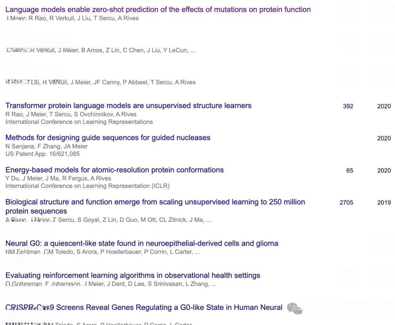This screenshot has height=325, width=395.
Task: Open 'Evaluating reinforcement learning algorithms' paper
Action: point(133,275)
